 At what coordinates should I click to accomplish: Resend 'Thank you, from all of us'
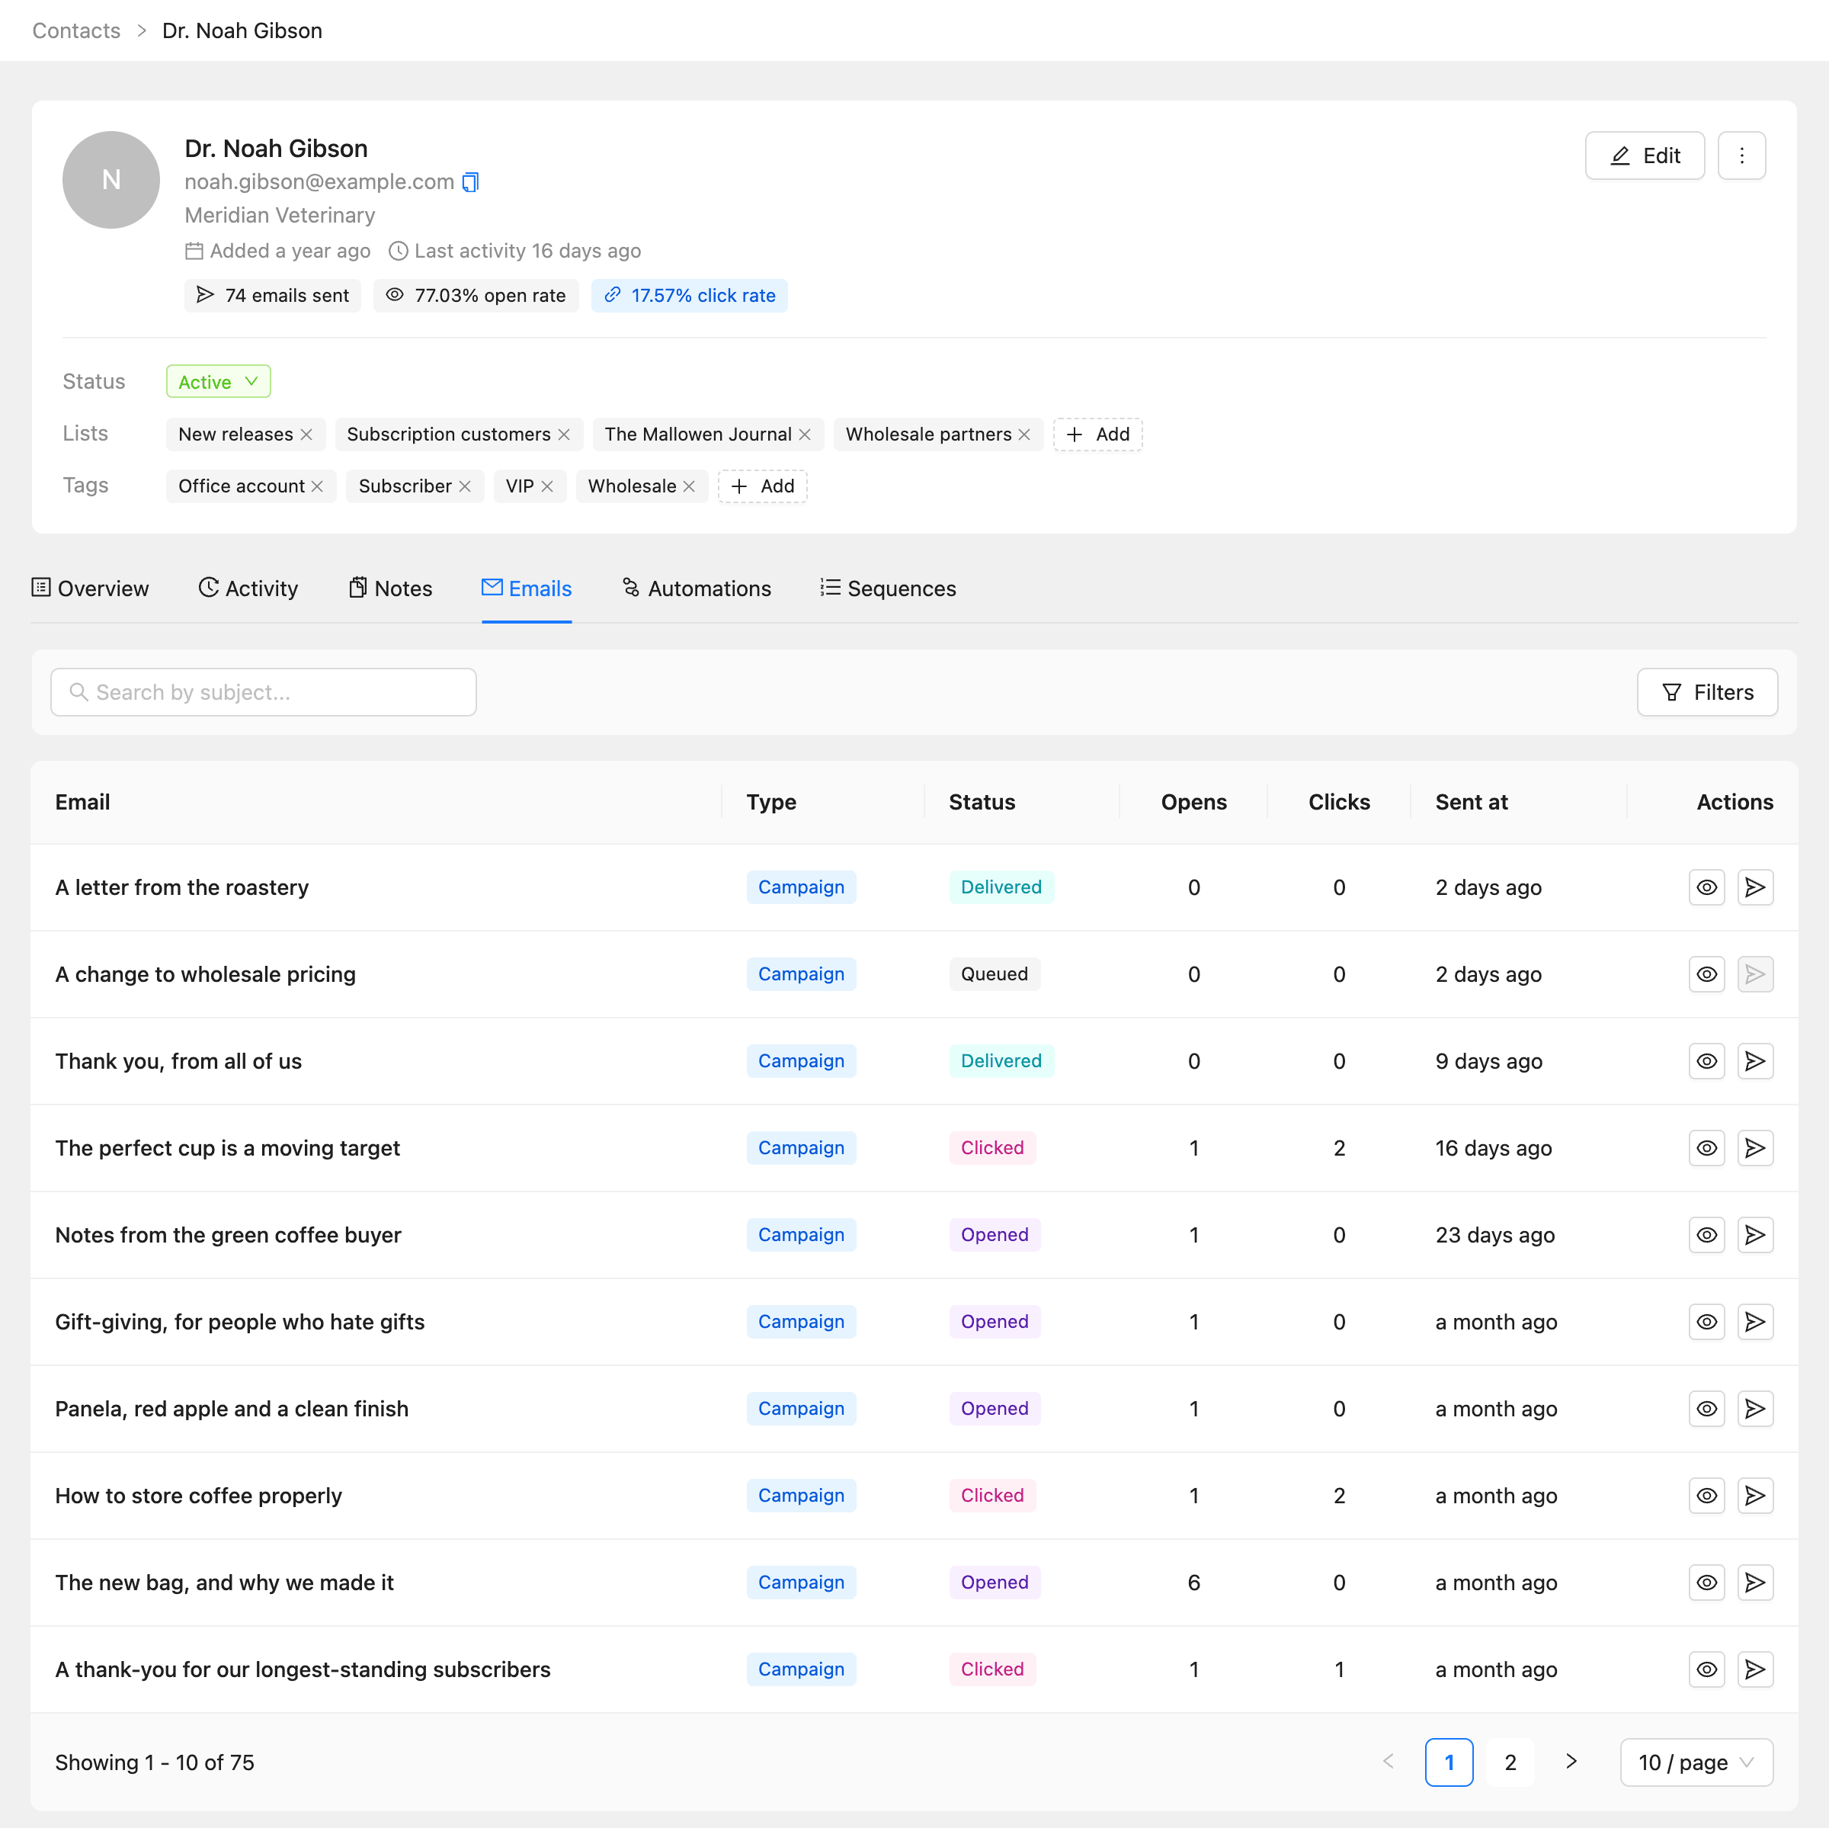click(x=1754, y=1062)
